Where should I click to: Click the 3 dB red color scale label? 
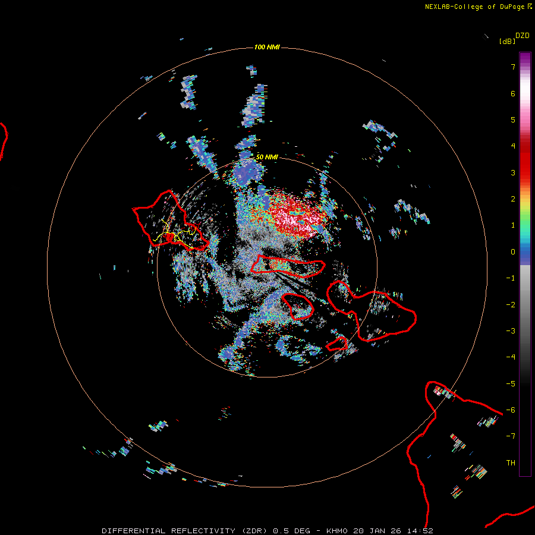tap(513, 172)
